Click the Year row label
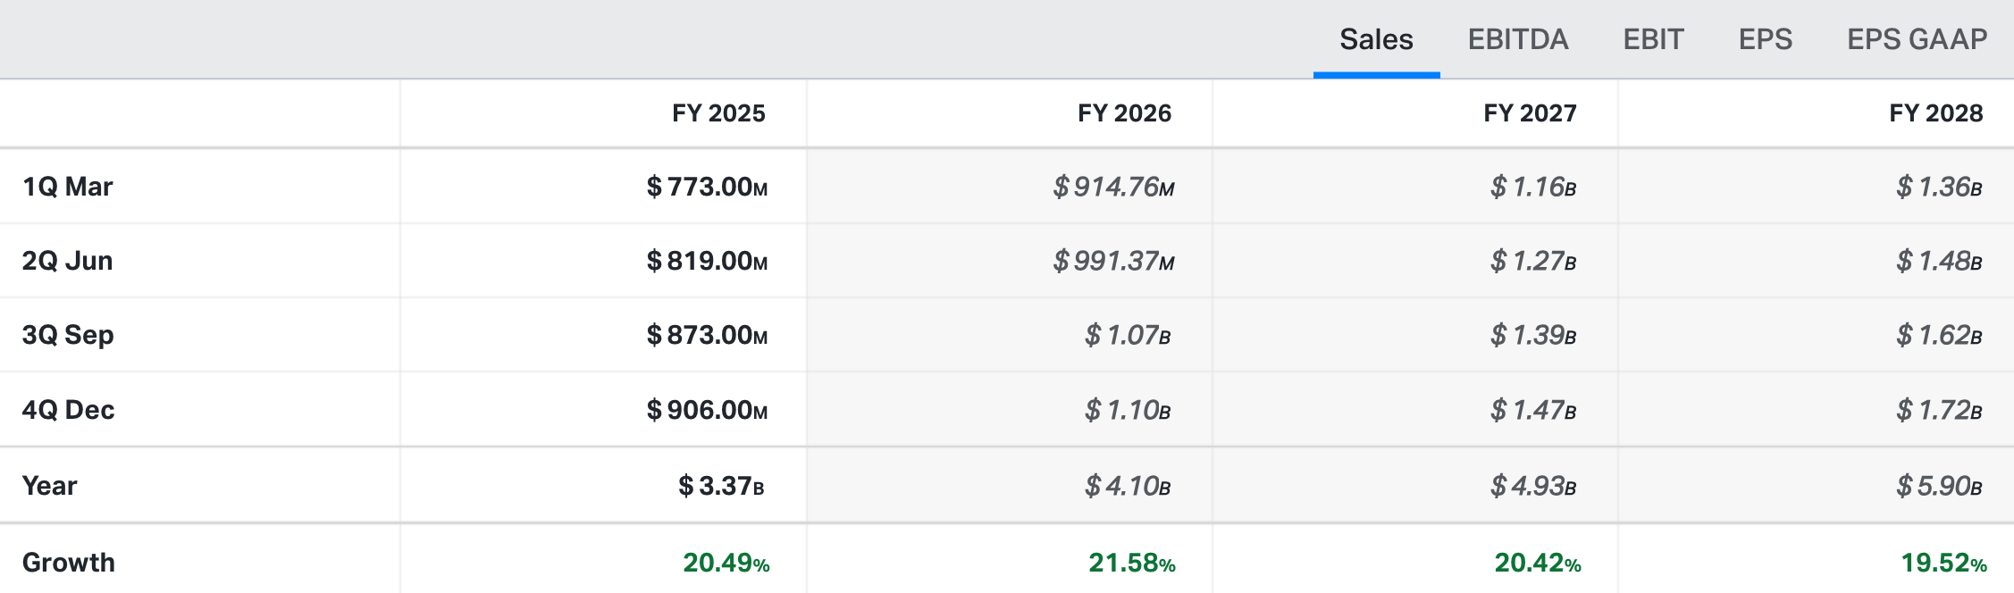This screenshot has height=593, width=2014. tap(50, 486)
